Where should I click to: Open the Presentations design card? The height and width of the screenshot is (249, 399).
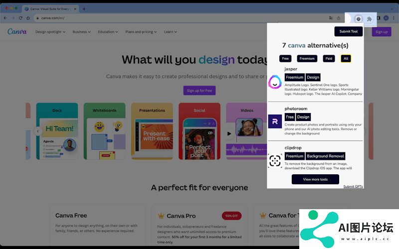pos(152,131)
